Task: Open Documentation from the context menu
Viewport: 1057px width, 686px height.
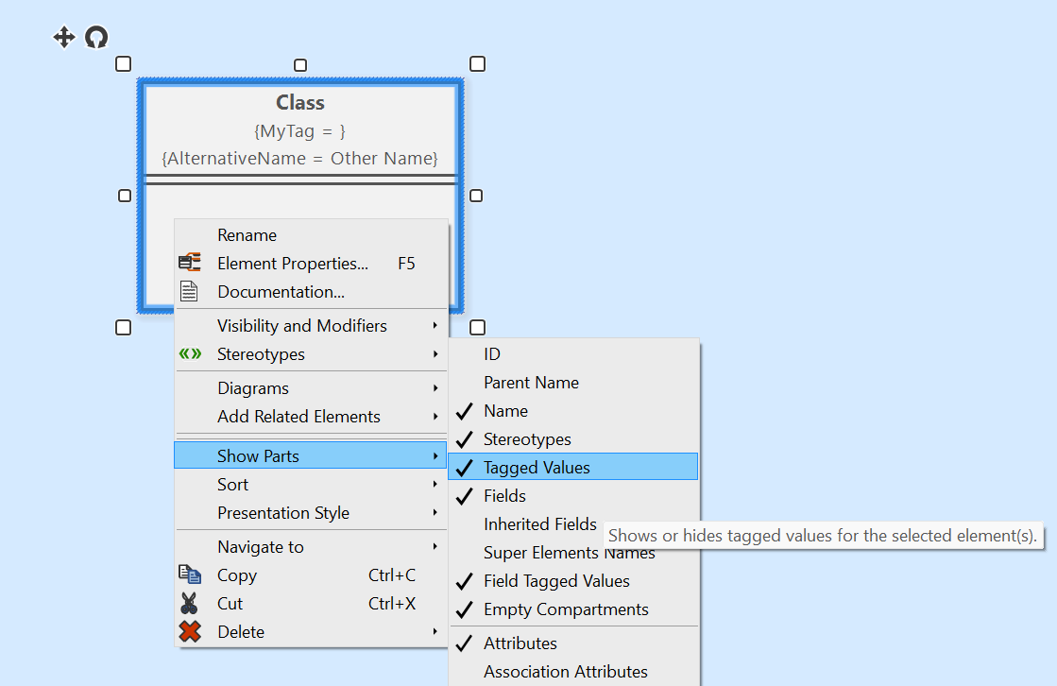Action: 311,291
